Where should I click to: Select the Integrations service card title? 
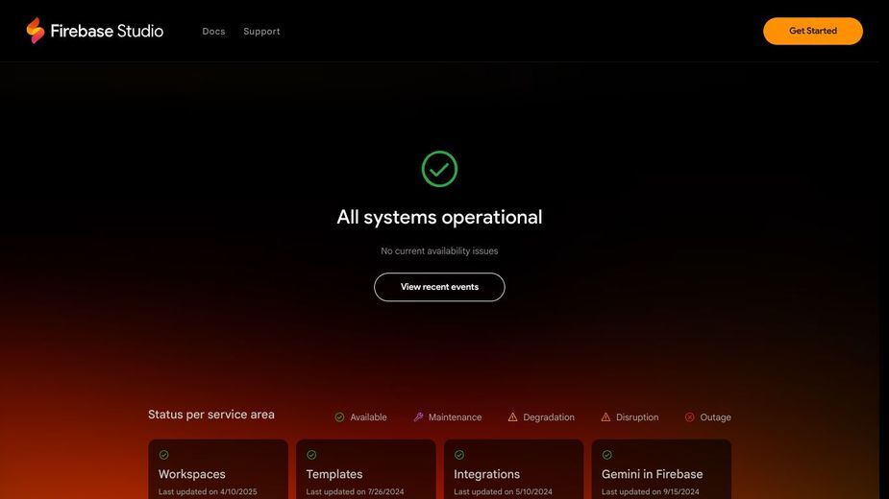(x=486, y=474)
